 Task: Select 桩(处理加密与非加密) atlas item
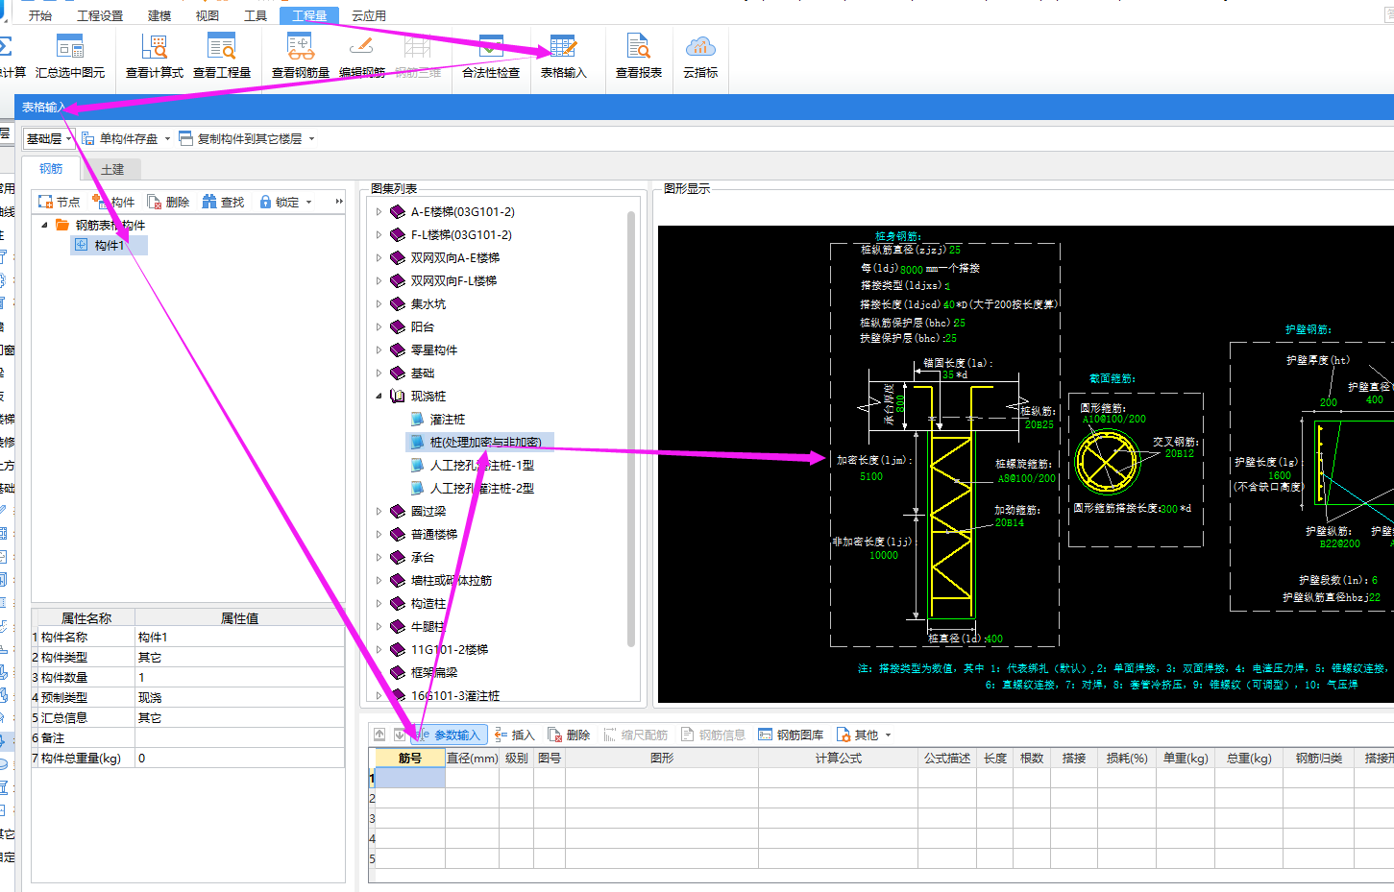coord(486,442)
